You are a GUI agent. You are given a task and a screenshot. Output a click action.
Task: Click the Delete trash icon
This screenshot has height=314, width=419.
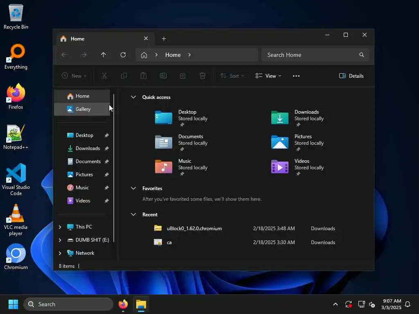point(203,76)
